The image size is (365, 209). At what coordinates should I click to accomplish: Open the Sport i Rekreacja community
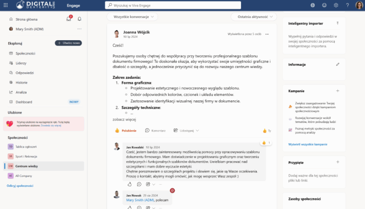coord(26,157)
